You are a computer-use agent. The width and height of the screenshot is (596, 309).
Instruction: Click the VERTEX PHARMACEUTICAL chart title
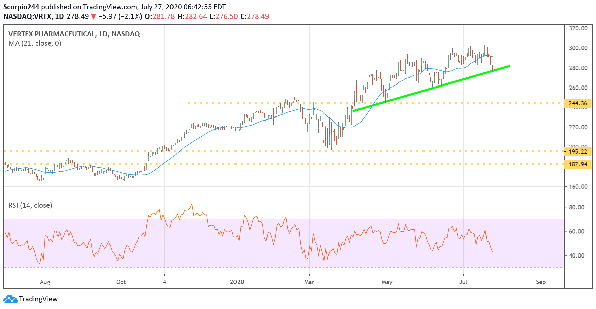click(74, 34)
